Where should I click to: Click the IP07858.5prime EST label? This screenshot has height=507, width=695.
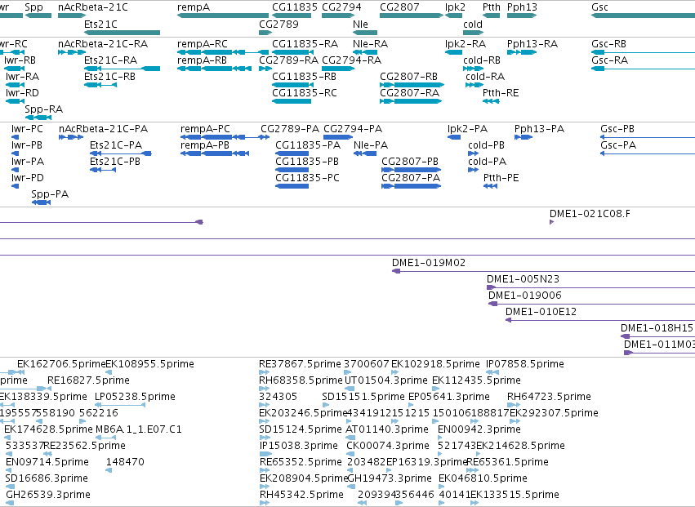525,364
